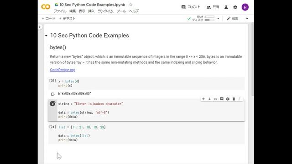The height and width of the screenshot is (164, 292).
Task: Click the flask experiments icon
Action: coord(226,7)
